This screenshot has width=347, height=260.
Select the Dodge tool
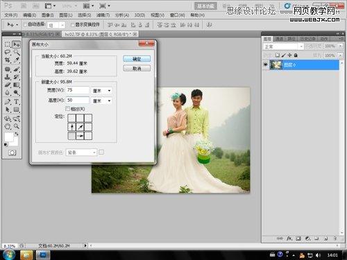point(16,92)
